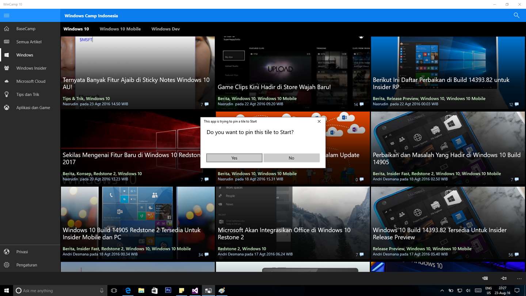
Task: Open the Windows 10 Build 14905 Redstone 2 Tersedia title
Action: (x=131, y=234)
